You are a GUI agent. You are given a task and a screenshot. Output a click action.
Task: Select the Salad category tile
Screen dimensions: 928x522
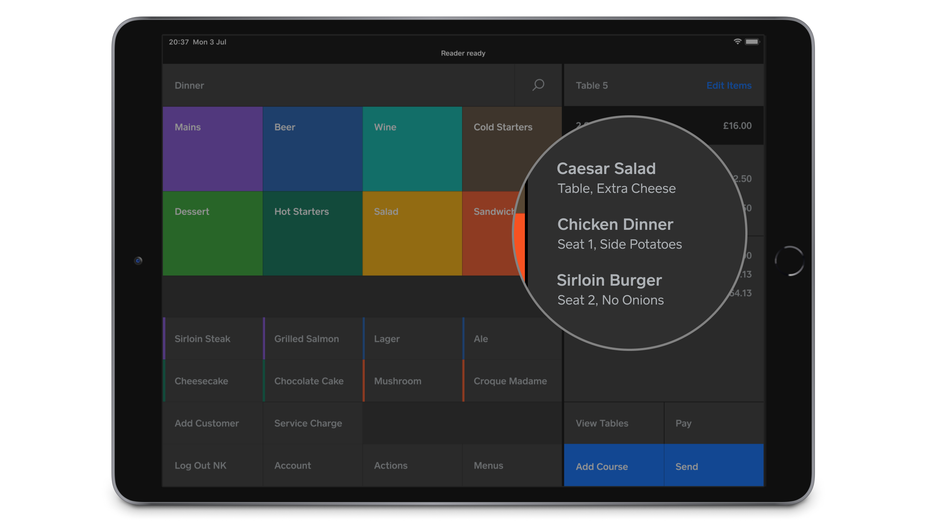(x=413, y=233)
